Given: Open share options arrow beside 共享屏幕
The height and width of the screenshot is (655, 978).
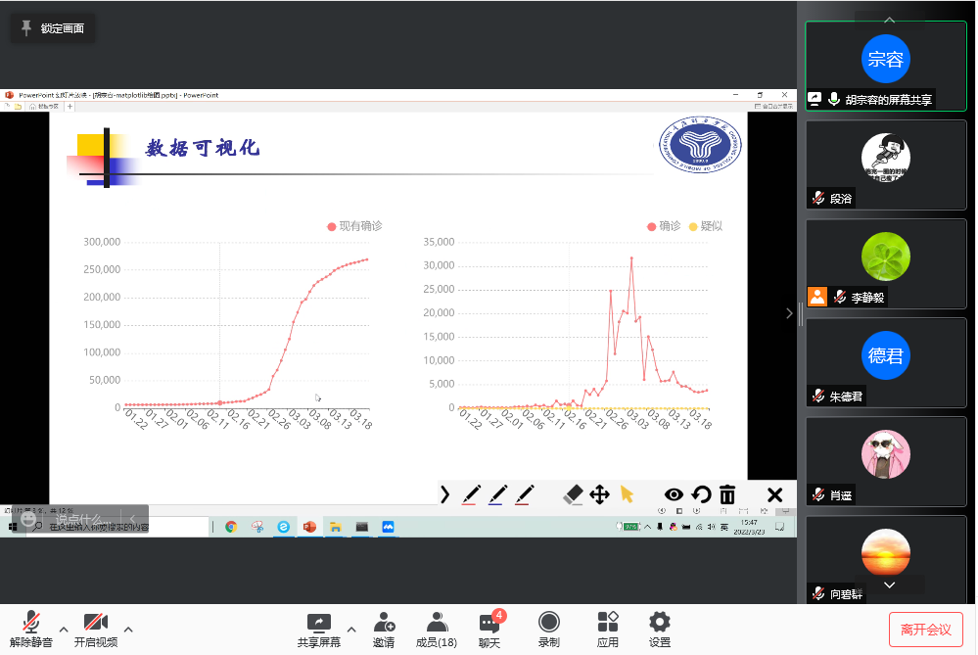Looking at the screenshot, I should coord(351,629).
